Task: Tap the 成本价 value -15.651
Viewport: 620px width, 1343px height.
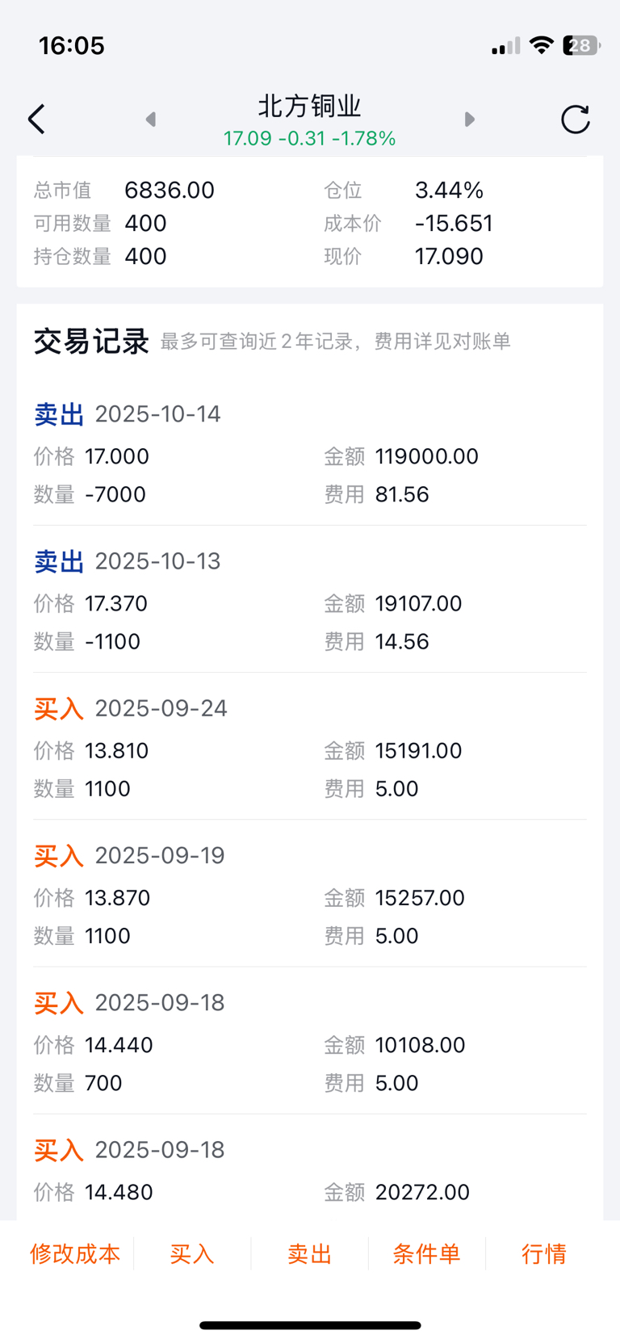Action: 454,223
